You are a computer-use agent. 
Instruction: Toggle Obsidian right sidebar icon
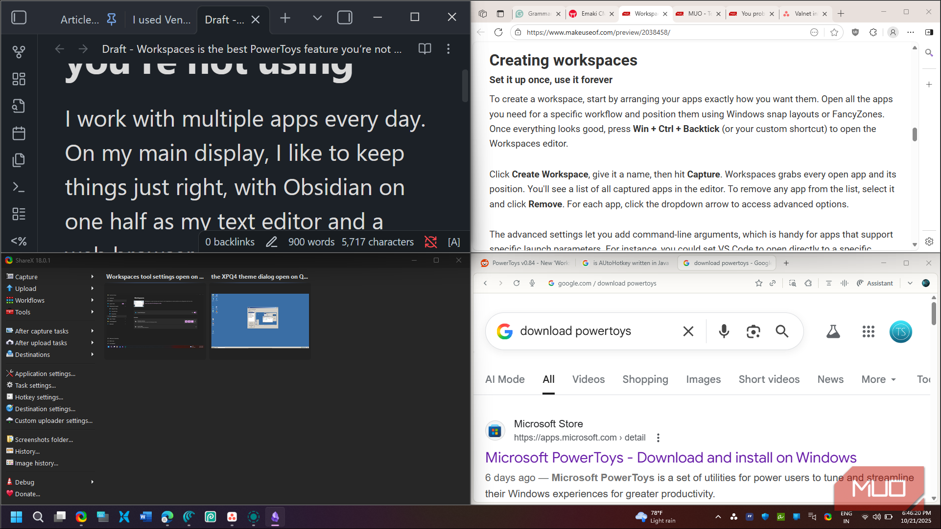(345, 18)
